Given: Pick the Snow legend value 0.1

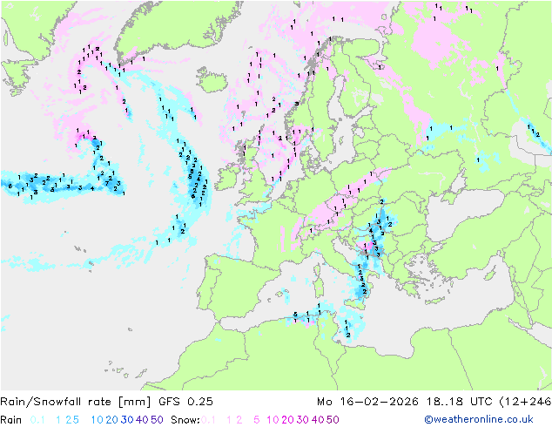Looking at the screenshot, I should coord(208,420).
